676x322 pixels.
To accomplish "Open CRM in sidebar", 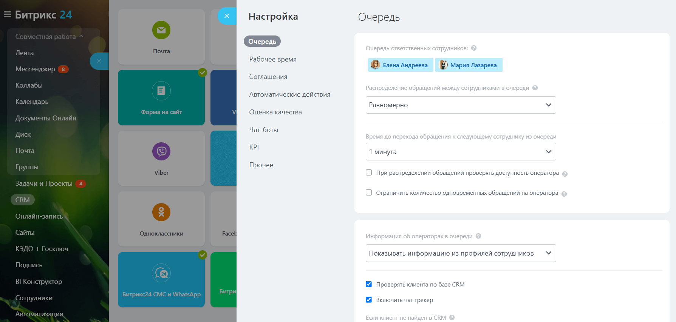I will click(x=23, y=200).
